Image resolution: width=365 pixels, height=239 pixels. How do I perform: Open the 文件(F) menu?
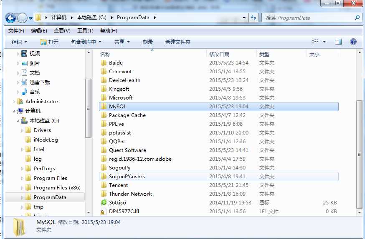(16, 31)
